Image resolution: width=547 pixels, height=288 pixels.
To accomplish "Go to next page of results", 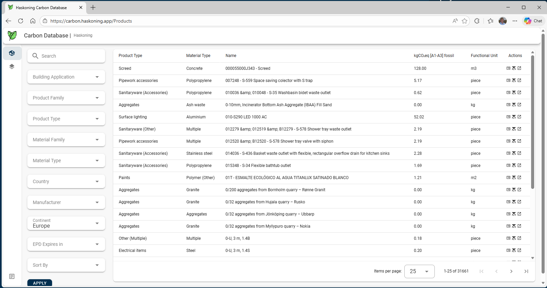I will [x=511, y=271].
